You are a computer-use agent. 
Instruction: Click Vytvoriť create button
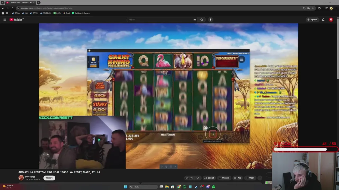pos(312,20)
